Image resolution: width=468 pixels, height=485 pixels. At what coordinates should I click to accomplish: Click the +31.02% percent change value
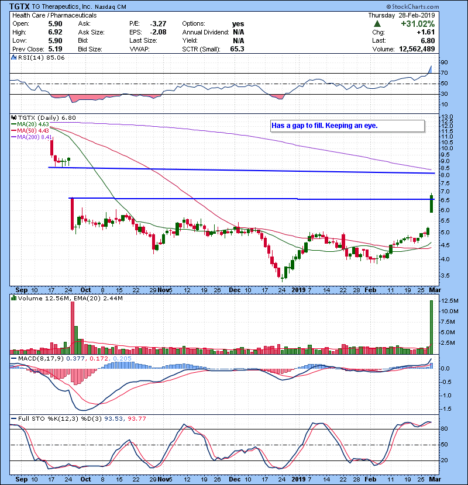point(436,24)
